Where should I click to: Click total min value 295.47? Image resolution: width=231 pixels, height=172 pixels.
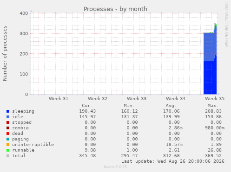(129, 156)
